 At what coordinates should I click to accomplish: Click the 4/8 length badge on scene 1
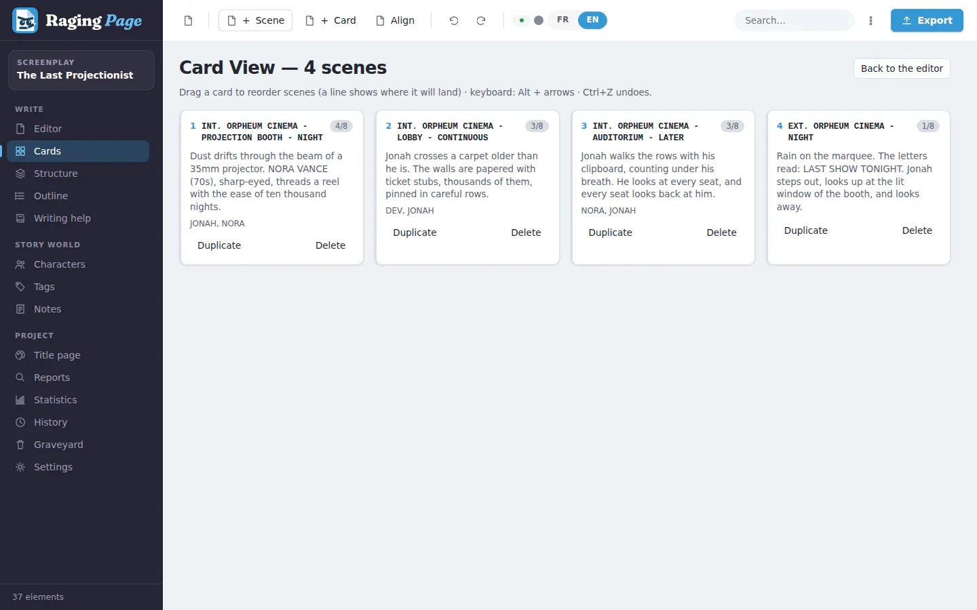[x=341, y=126]
